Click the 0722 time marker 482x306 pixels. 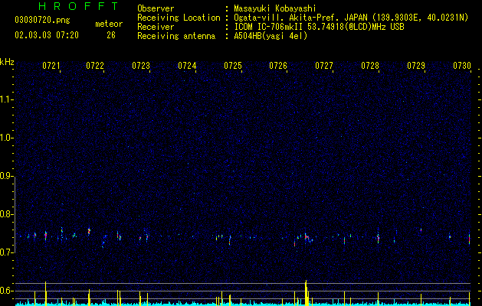point(95,66)
